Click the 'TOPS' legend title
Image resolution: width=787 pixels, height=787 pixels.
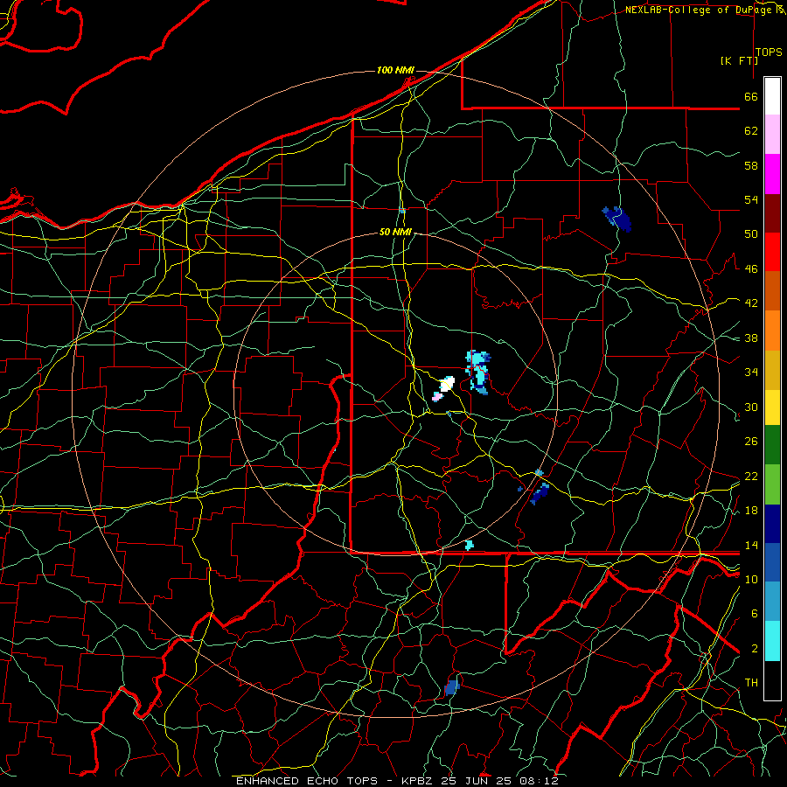769,52
